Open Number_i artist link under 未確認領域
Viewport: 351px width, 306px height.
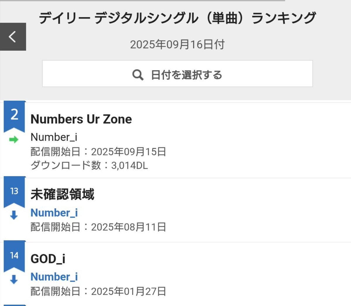(x=54, y=212)
